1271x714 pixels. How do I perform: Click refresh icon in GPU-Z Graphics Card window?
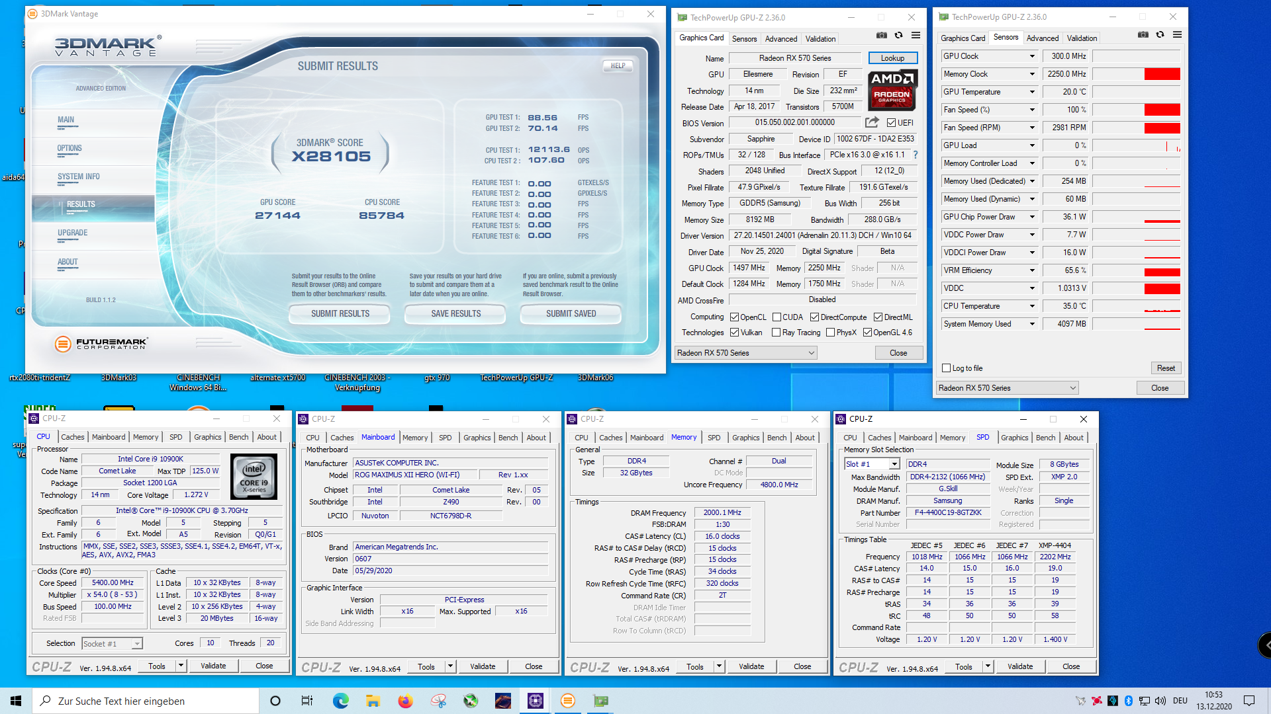[899, 36]
